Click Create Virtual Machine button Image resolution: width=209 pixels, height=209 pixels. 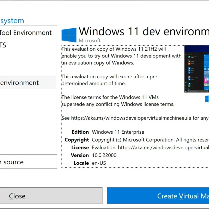(158, 196)
